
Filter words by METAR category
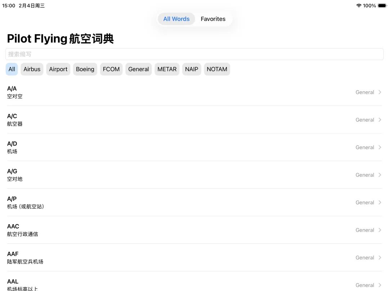coord(167,69)
